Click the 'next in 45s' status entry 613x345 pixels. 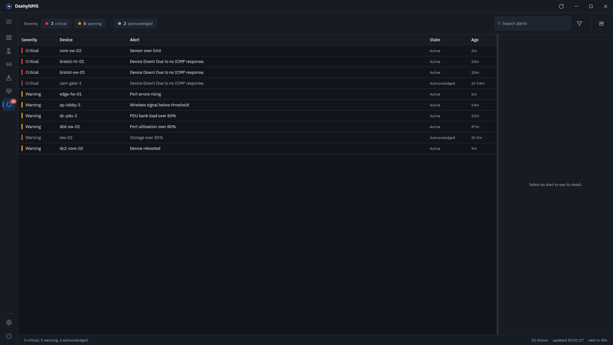pos(598,340)
